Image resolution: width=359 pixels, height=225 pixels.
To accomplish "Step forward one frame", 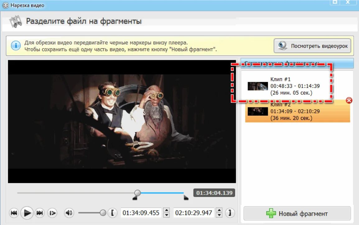I will click(52, 213).
